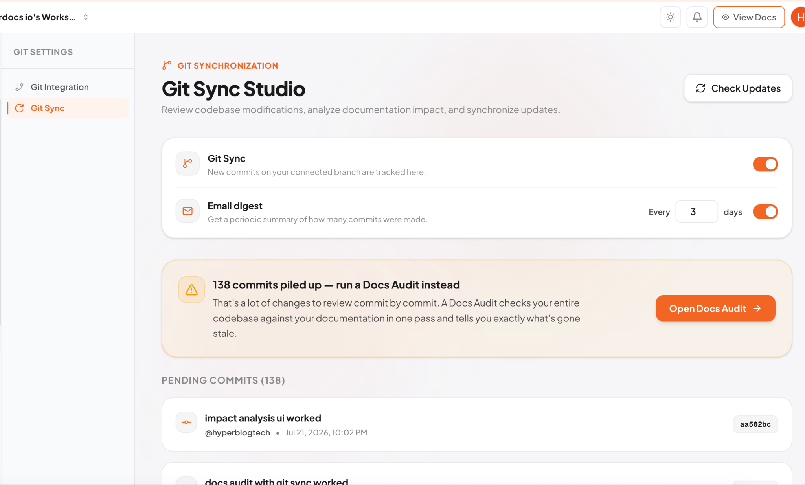Viewport: 805px width, 485px height.
Task: Click the '138 commits piled up' warning title
Action: [x=336, y=285]
